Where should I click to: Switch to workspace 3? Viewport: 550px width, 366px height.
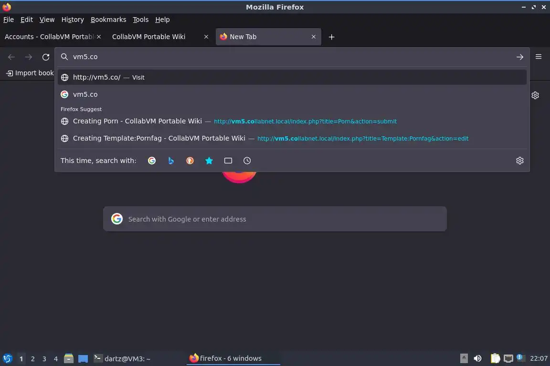pyautogui.click(x=44, y=359)
